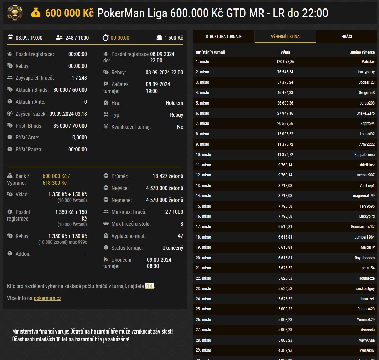This screenshot has height=360, width=379.
Task: Click the info icon beside Status turnaje
Action: point(106,247)
